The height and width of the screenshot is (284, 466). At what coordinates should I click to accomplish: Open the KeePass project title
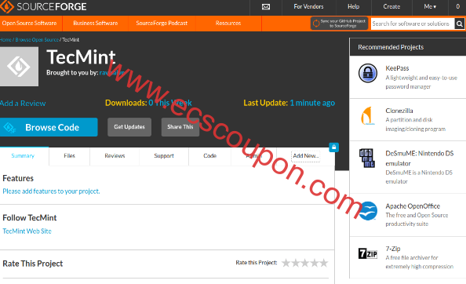pyautogui.click(x=397, y=68)
